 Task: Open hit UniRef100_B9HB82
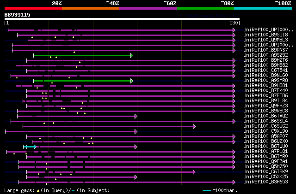265,65
